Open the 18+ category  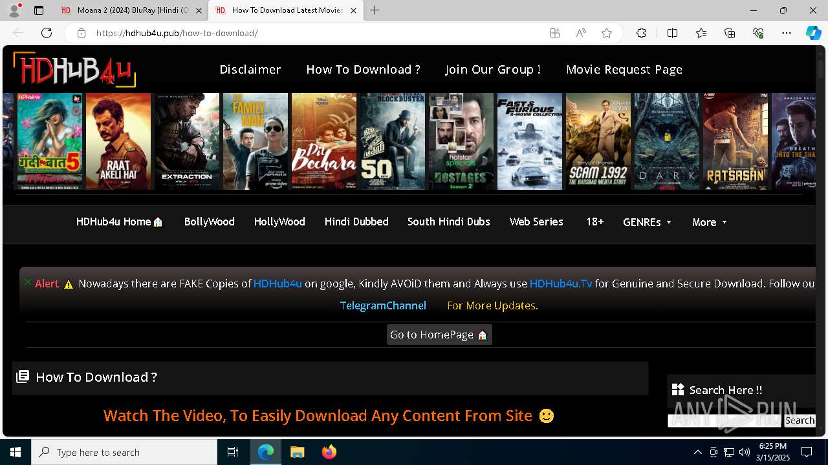[594, 222]
